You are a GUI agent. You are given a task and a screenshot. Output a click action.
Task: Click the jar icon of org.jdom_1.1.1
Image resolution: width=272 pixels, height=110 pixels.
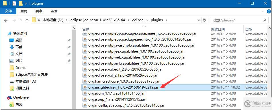coord(85,93)
